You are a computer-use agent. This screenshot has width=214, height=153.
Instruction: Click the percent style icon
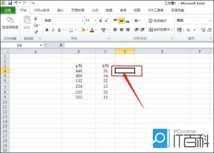pos(188,30)
